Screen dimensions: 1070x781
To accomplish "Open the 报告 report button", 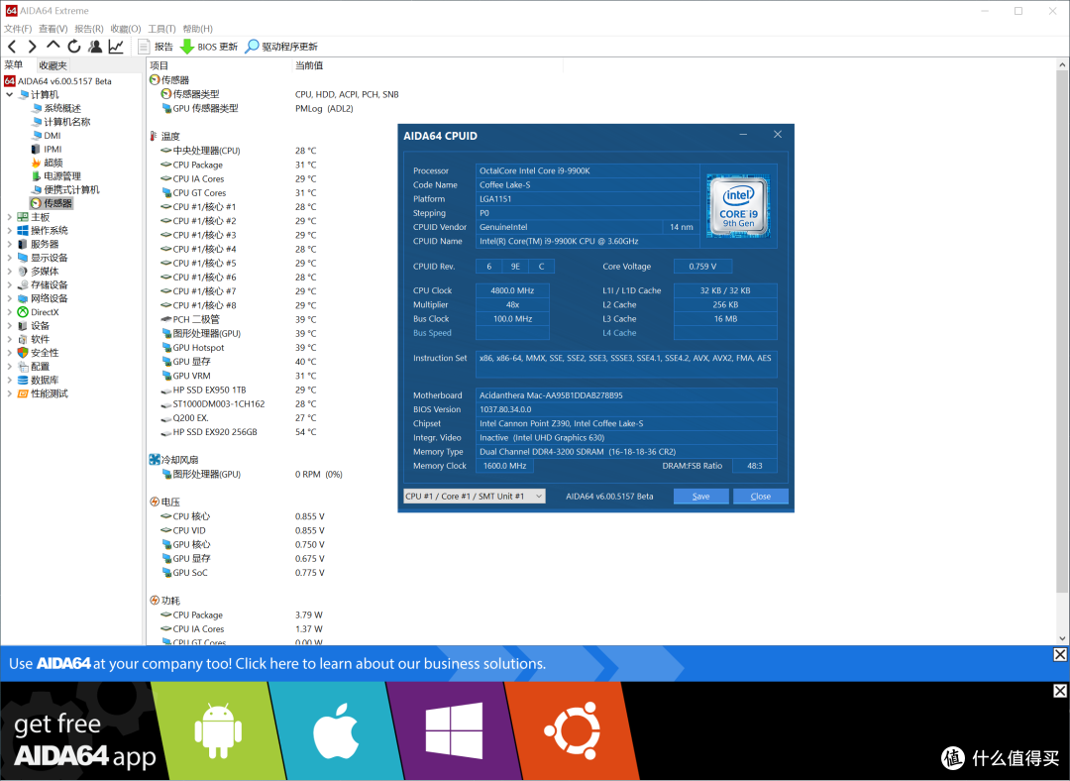I will (156, 47).
